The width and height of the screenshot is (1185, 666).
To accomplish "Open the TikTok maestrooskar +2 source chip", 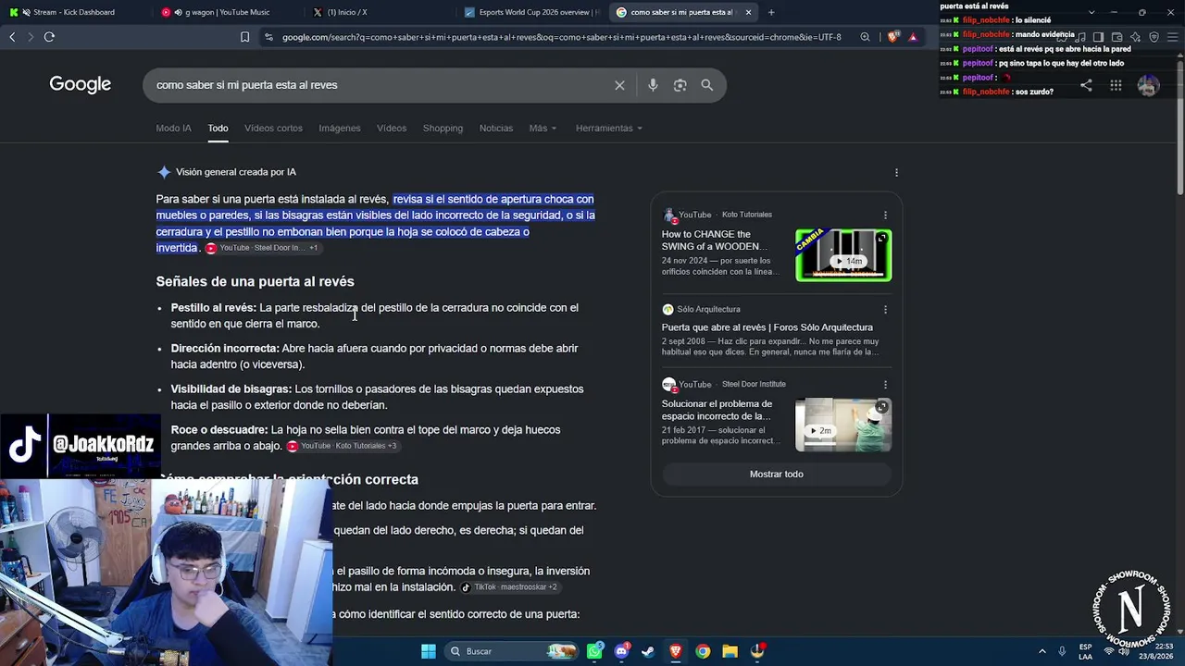I will click(x=509, y=587).
